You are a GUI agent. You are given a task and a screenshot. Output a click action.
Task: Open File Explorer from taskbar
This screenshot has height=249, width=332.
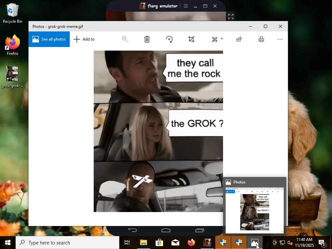[143, 243]
